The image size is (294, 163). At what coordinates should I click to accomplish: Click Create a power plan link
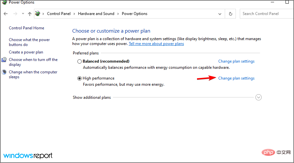tap(26, 52)
